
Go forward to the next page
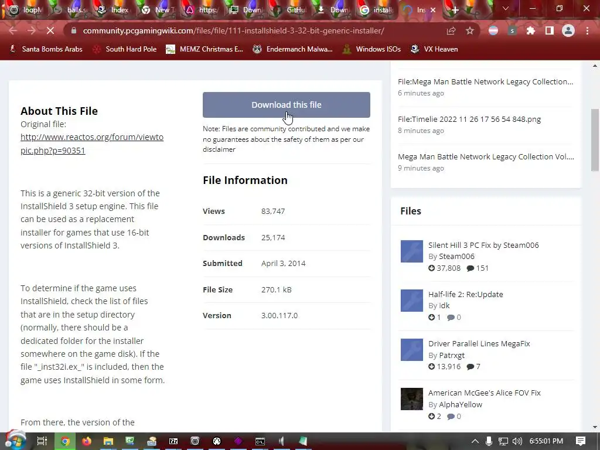[32, 30]
